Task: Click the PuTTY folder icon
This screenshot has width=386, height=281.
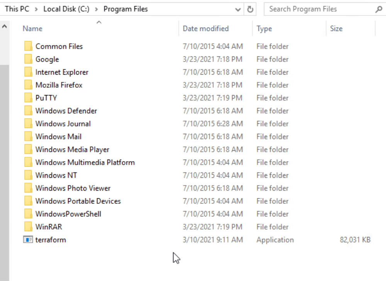Action: click(28, 98)
